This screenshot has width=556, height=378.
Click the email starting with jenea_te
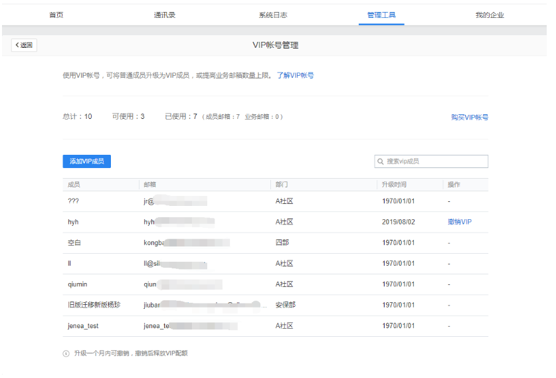[191, 326]
